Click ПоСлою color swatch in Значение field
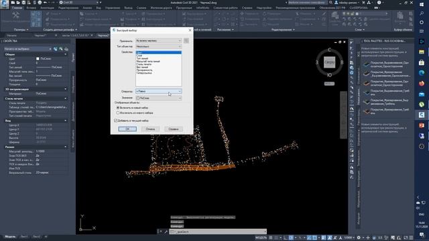Image resolution: width=429 pixels, height=241 pixels. click(138, 98)
